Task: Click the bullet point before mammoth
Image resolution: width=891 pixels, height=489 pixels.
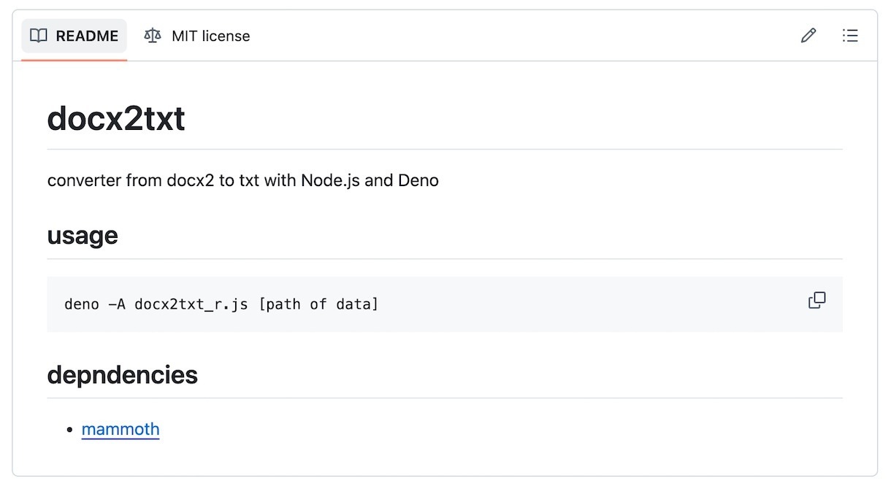Action: click(69, 430)
